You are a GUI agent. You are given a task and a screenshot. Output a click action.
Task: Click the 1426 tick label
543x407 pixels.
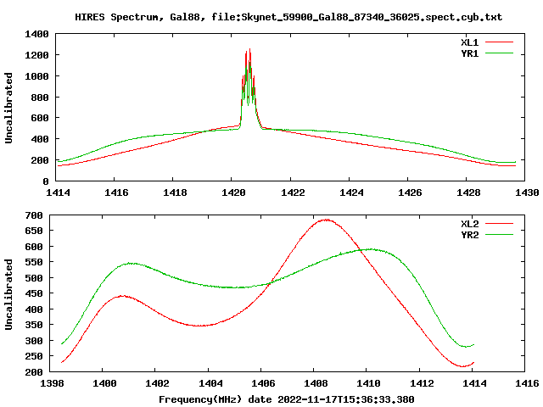click(x=410, y=192)
